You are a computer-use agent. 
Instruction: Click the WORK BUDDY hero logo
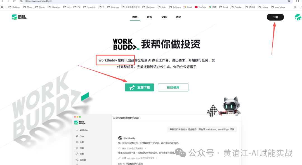click(126, 44)
